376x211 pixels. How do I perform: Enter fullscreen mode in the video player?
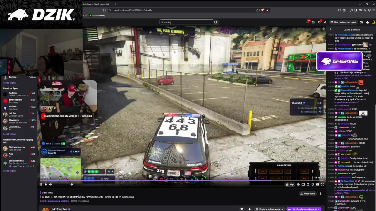[x=322, y=184]
